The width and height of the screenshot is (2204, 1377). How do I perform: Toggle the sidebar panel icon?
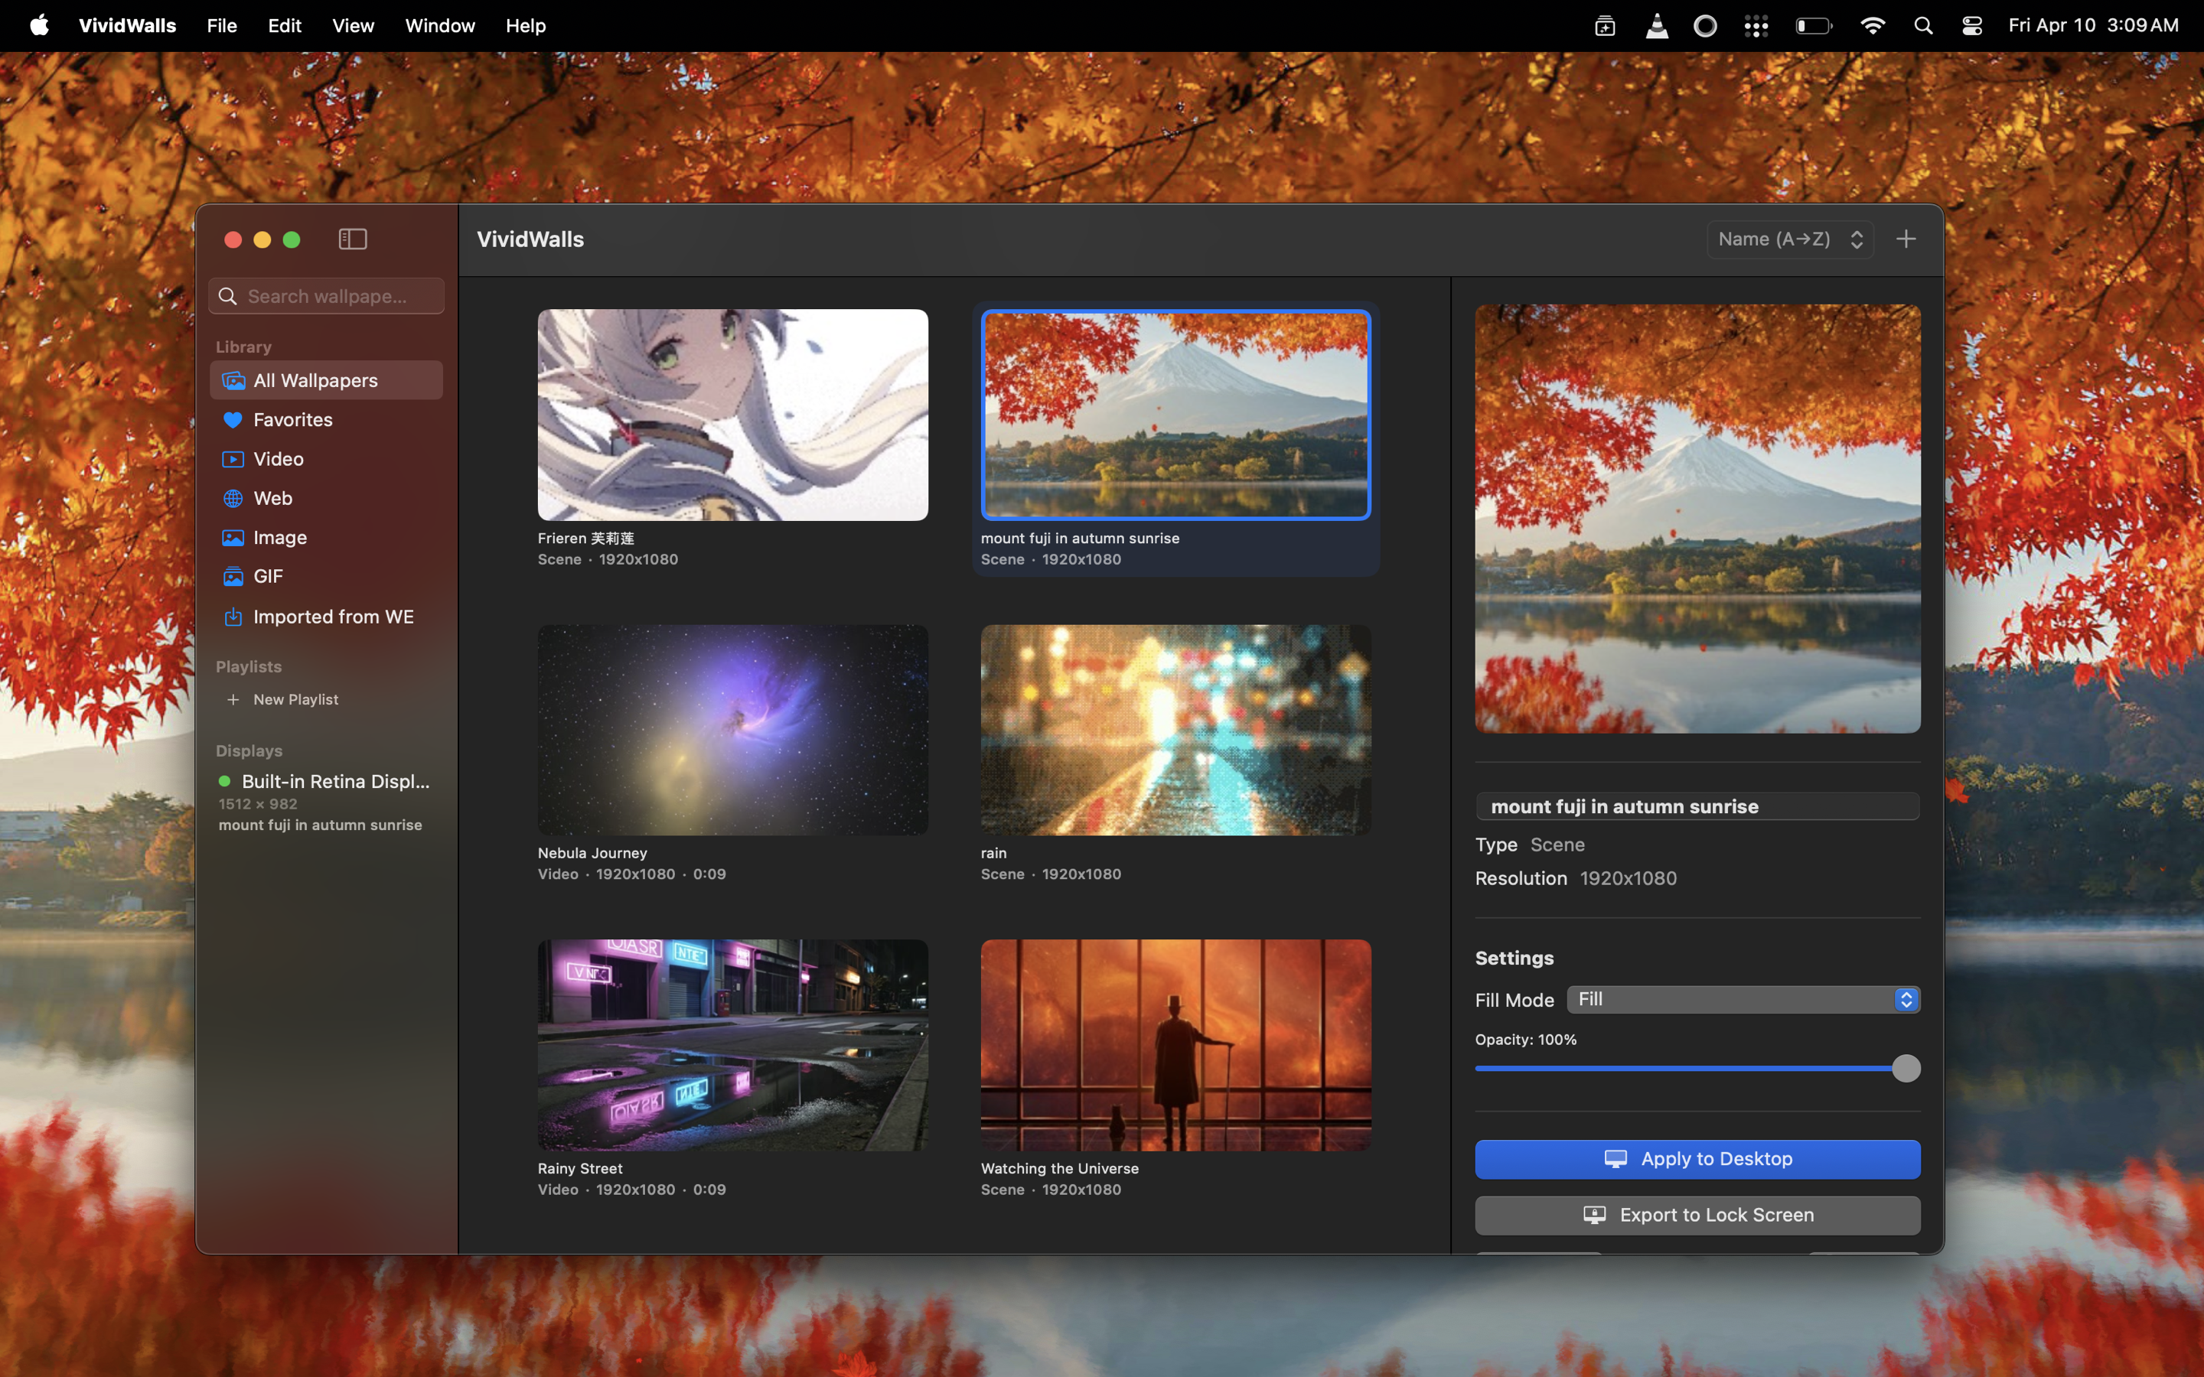point(353,239)
